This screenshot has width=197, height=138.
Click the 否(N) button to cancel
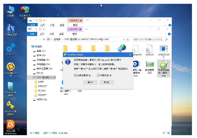(x=106, y=82)
